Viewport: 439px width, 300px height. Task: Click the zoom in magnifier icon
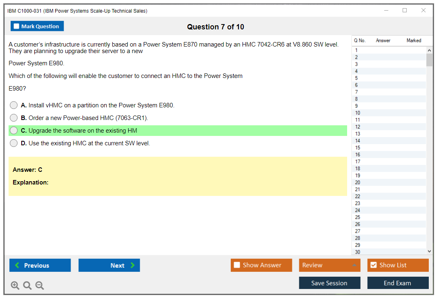tap(15, 286)
